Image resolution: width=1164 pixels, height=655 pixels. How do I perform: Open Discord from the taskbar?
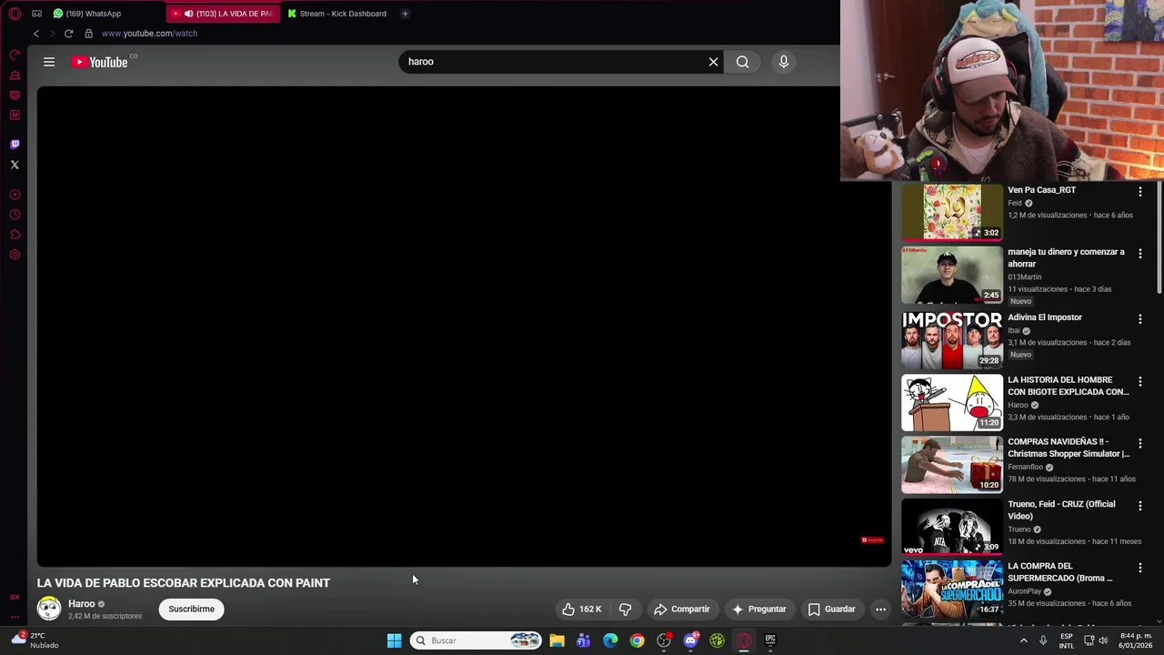(x=690, y=640)
